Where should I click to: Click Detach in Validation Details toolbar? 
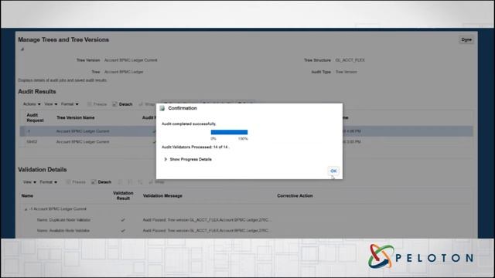[101, 182]
